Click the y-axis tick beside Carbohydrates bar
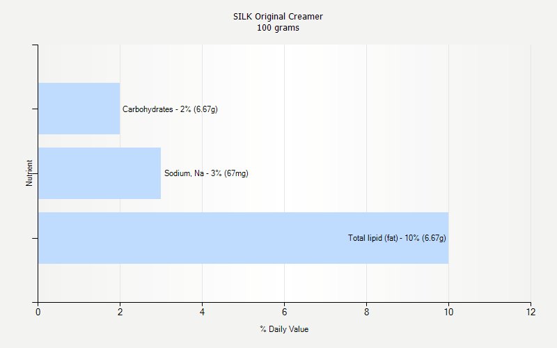Screen dimensions: 557x348 35,109
